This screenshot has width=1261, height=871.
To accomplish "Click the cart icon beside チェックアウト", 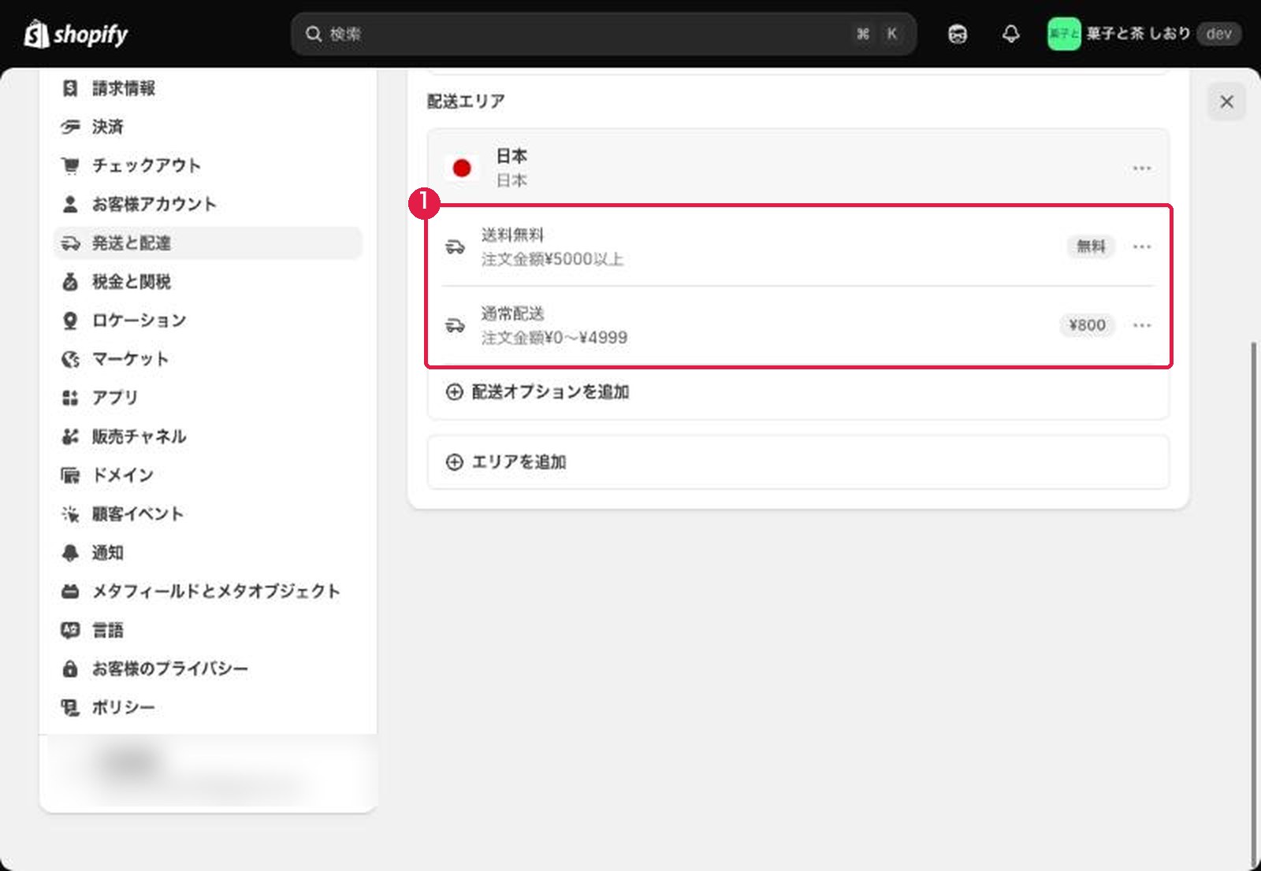I will (70, 165).
